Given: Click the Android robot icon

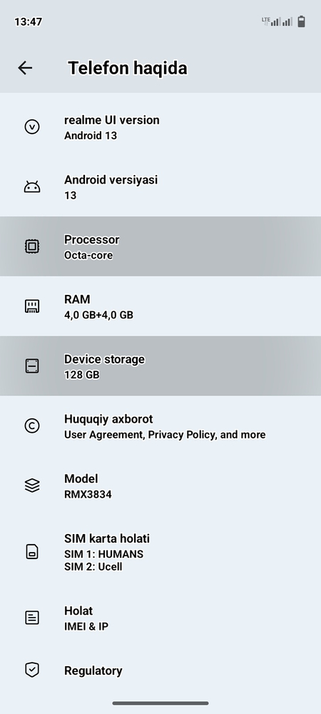Looking at the screenshot, I should coord(32,186).
